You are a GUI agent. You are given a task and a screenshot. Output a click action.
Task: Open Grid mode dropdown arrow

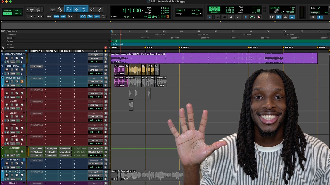(20, 14)
